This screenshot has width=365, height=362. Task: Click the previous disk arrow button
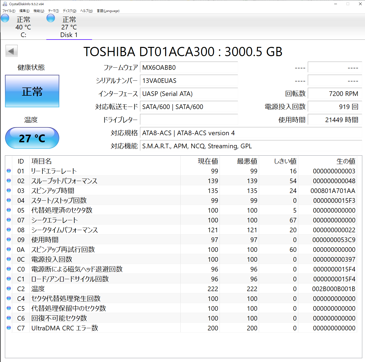[11, 51]
